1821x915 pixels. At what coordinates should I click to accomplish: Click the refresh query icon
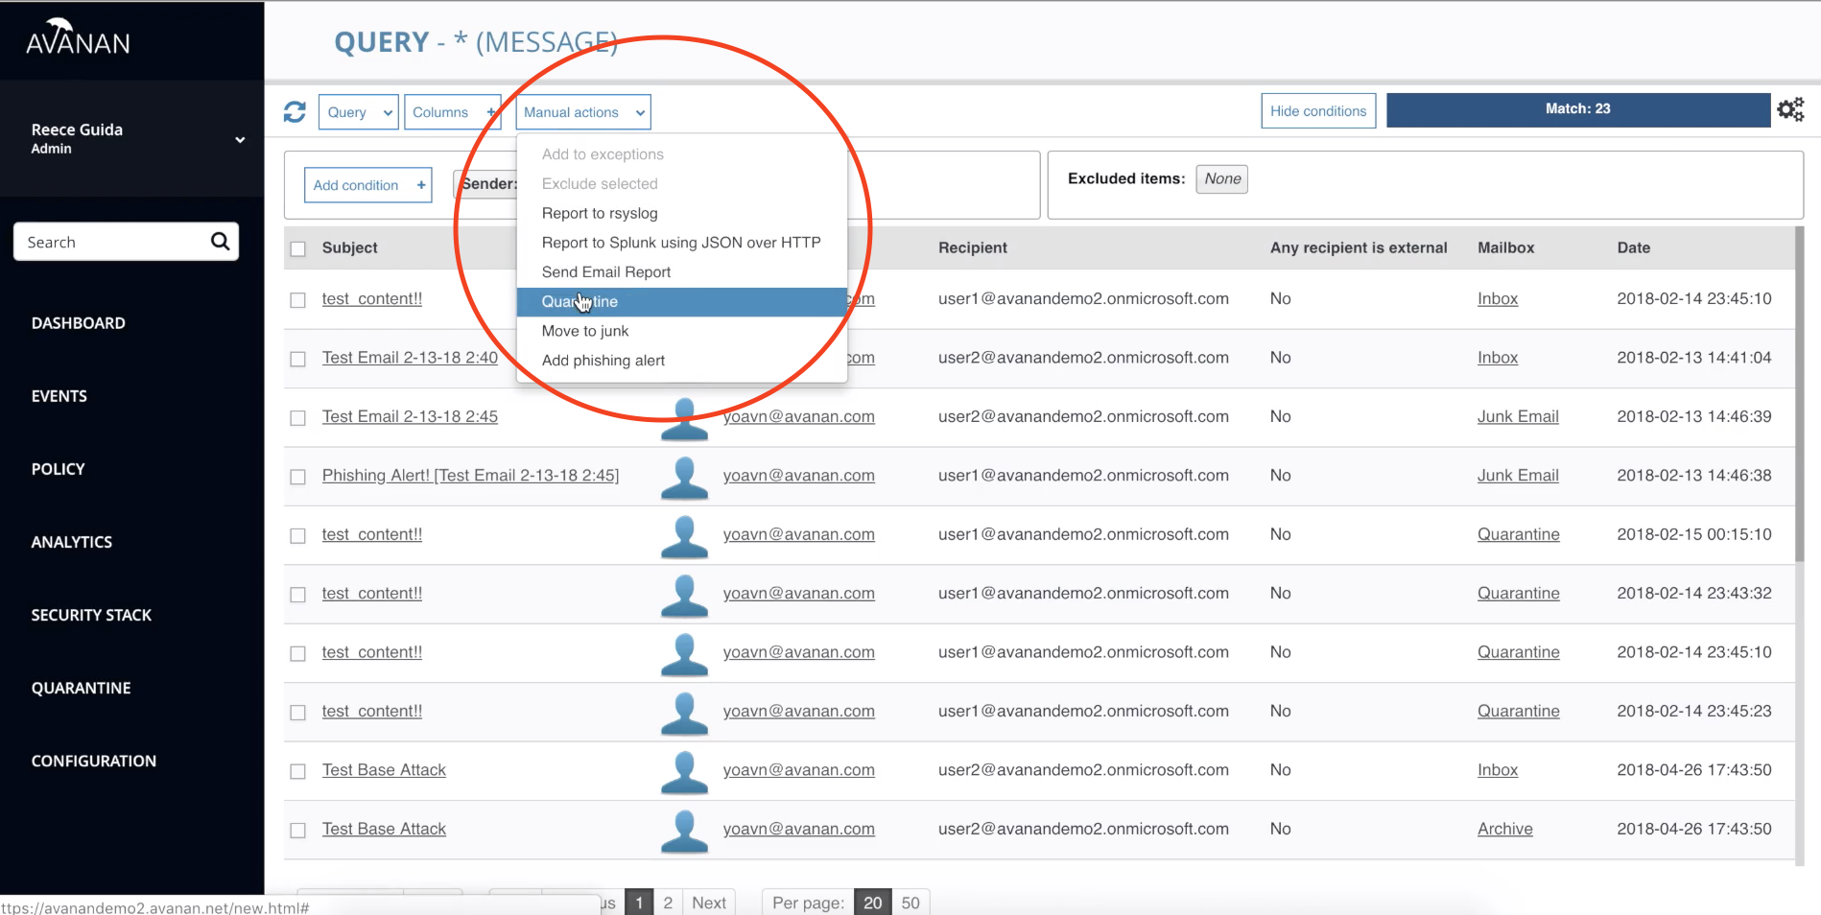(x=295, y=112)
